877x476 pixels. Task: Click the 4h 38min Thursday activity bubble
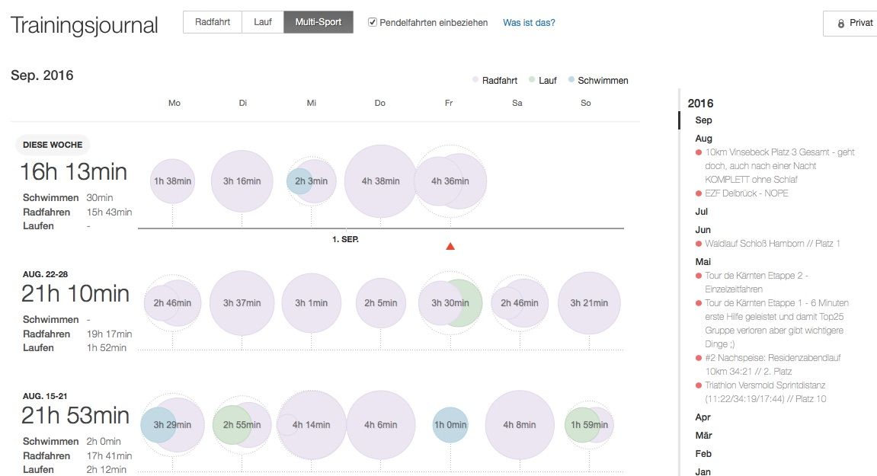pyautogui.click(x=381, y=181)
